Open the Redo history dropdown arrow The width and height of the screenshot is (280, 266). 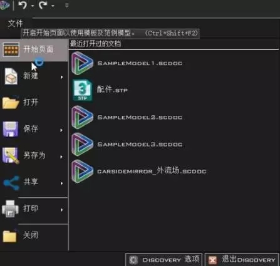pos(53,6)
